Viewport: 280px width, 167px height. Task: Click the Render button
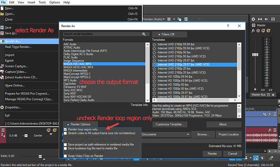[212, 154]
